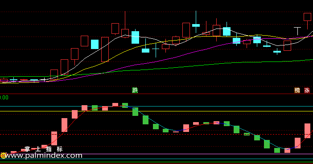Click the green 跌 signal marker
313x164 pixels.
(x=135, y=90)
